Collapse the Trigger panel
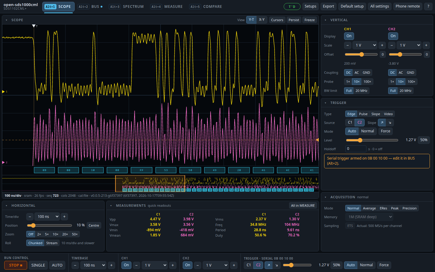The width and height of the screenshot is (435, 272). pos(325,103)
